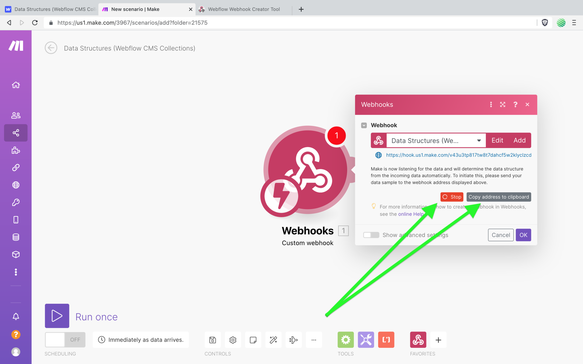Click the red Stop button
The width and height of the screenshot is (583, 364).
click(x=452, y=197)
